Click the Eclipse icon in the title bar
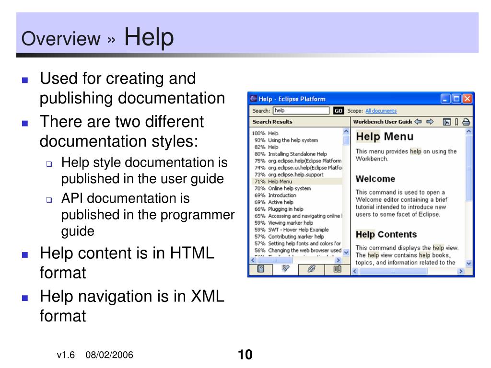The height and width of the screenshot is (368, 491). [x=253, y=99]
